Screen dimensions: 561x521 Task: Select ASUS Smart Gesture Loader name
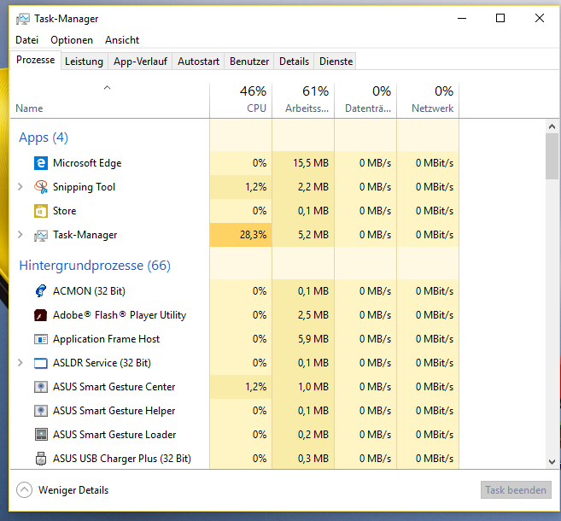click(114, 435)
